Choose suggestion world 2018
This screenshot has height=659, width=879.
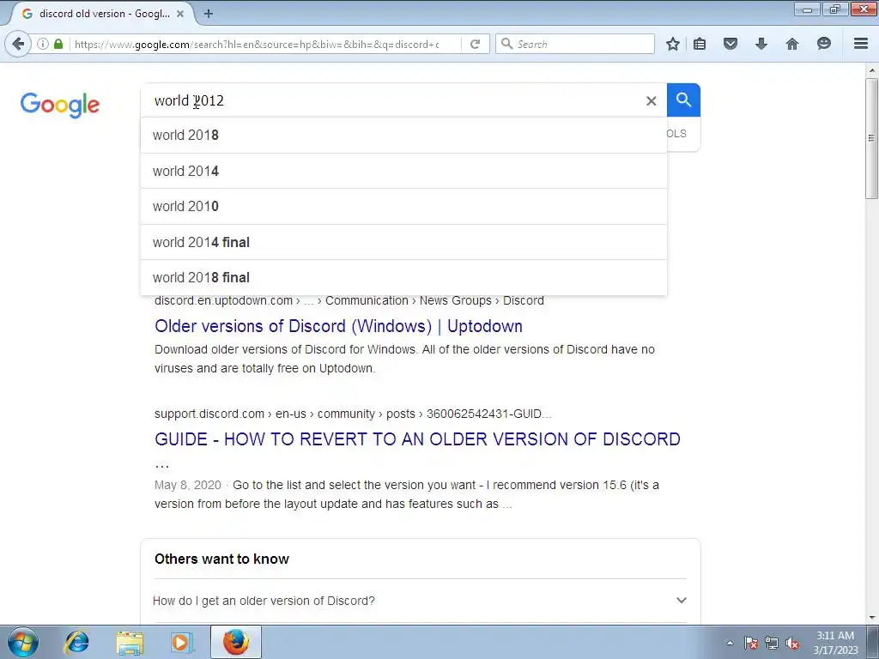pos(403,135)
